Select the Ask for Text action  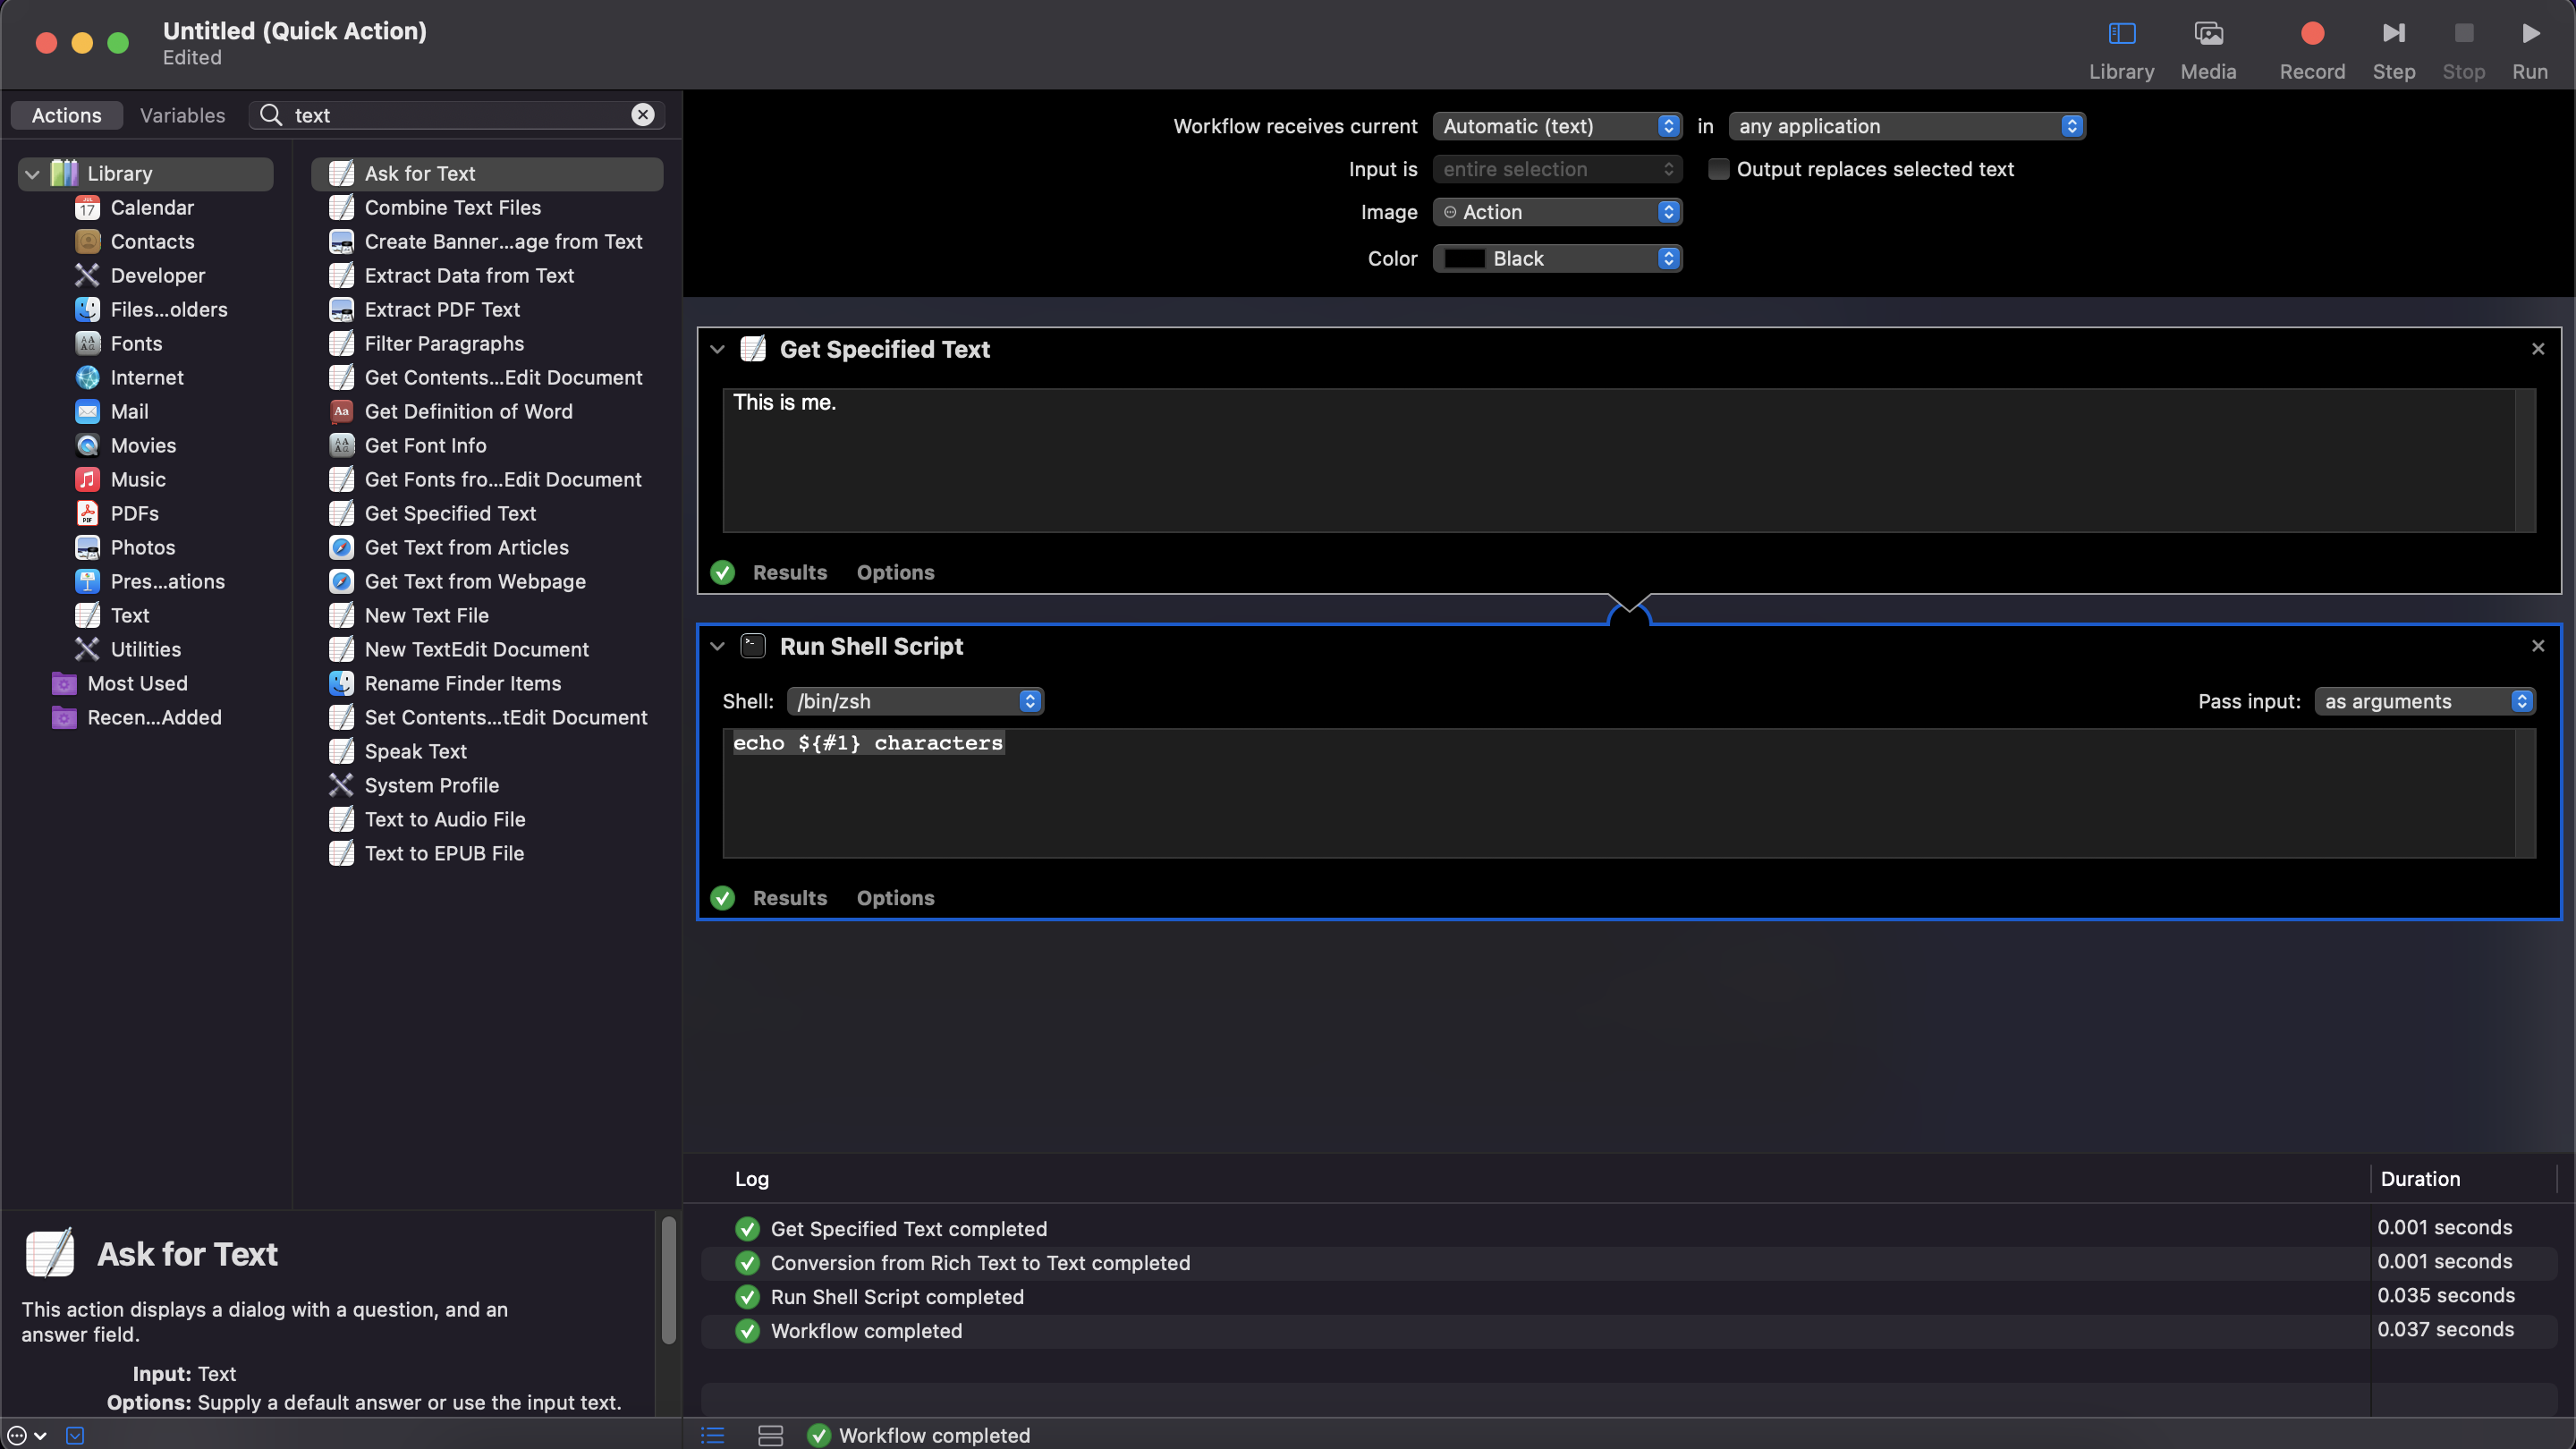[487, 174]
